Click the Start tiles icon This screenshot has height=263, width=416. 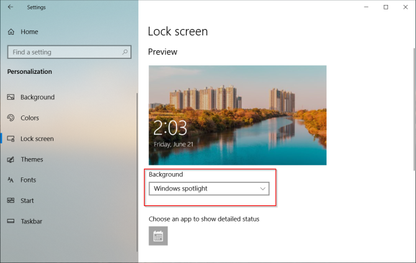(11, 200)
